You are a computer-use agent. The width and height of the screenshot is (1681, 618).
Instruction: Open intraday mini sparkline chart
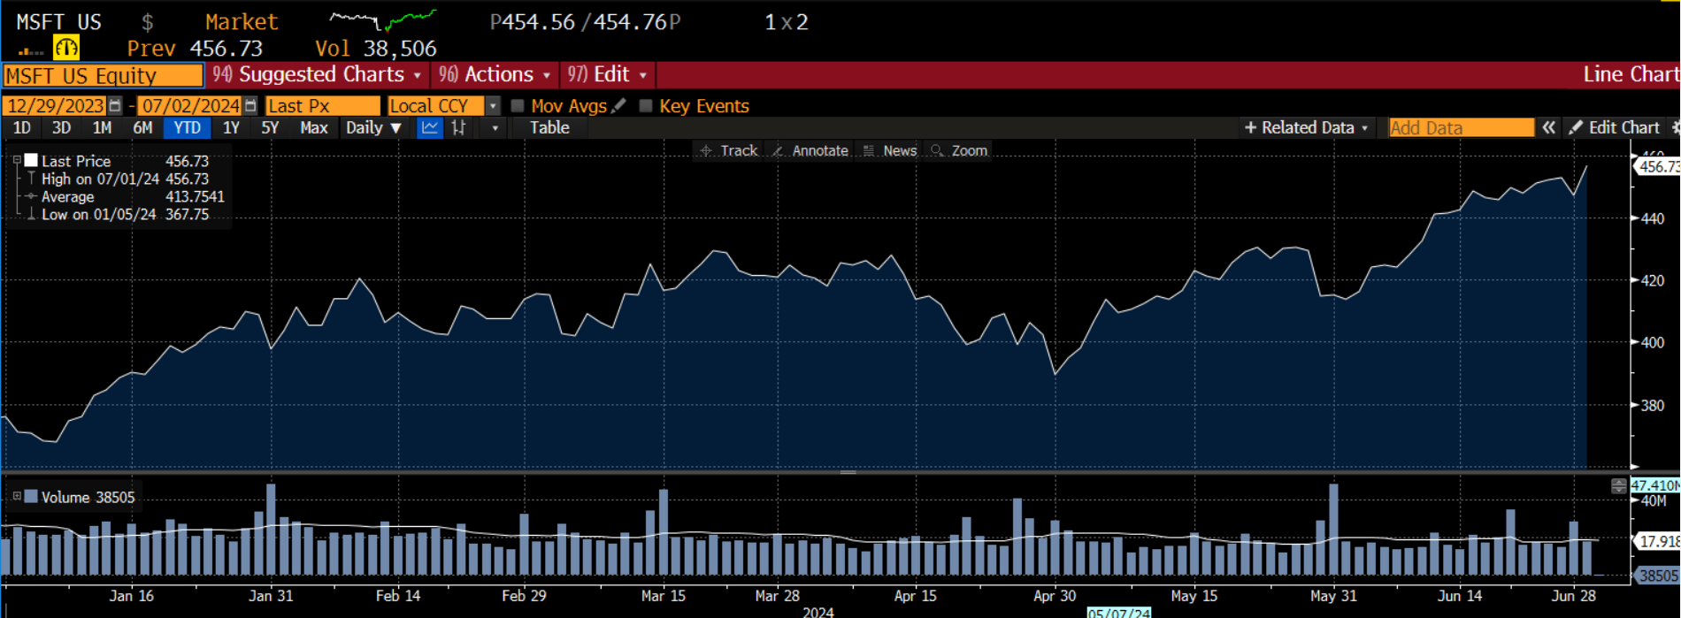point(382,19)
